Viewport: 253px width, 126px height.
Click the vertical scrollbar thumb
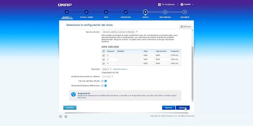(x=192, y=73)
